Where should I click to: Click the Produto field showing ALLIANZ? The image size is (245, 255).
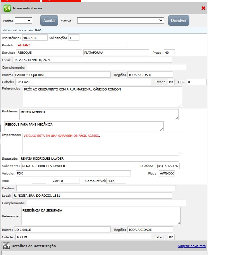tap(71, 45)
